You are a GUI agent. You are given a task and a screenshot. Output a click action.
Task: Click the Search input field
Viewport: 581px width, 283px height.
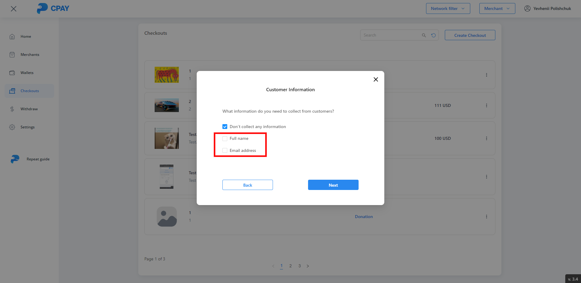(x=390, y=35)
